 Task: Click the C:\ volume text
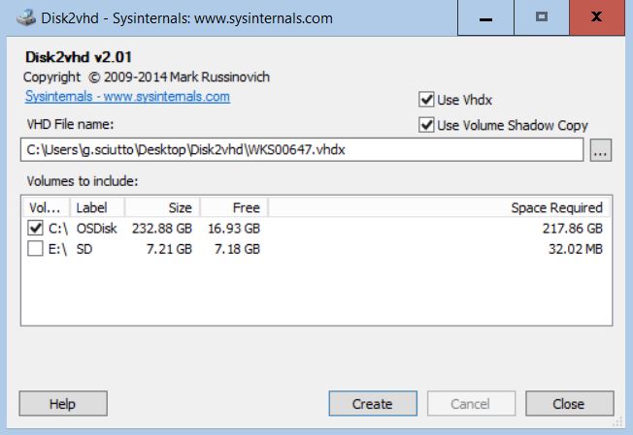[57, 229]
